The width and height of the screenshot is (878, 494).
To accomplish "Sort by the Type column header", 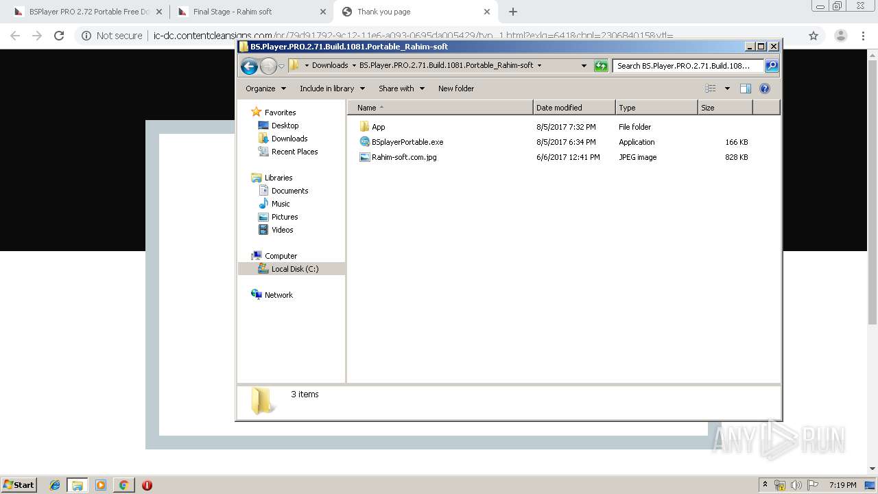I will click(x=656, y=108).
